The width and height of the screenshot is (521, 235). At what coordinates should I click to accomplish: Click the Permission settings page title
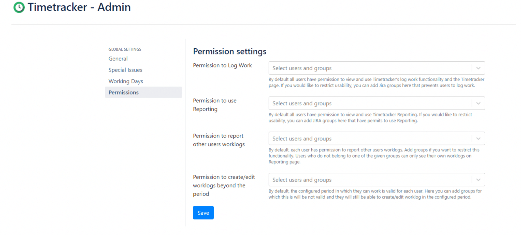[x=229, y=51]
